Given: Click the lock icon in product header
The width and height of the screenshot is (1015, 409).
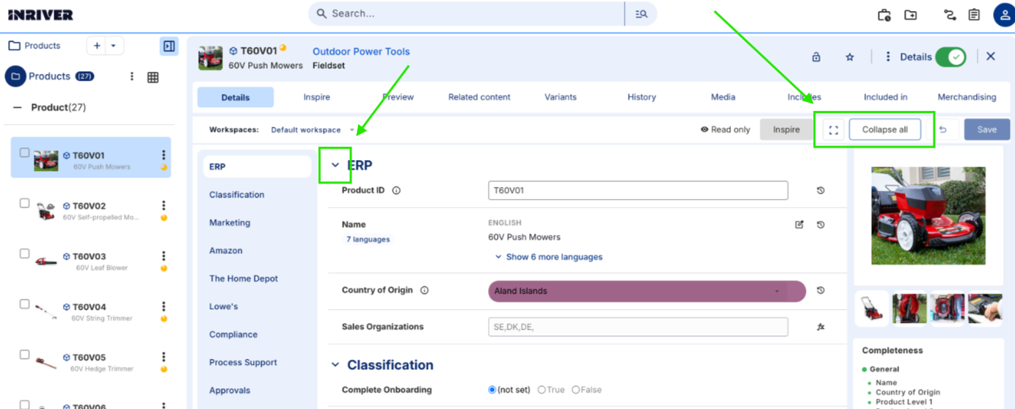Looking at the screenshot, I should pyautogui.click(x=816, y=57).
